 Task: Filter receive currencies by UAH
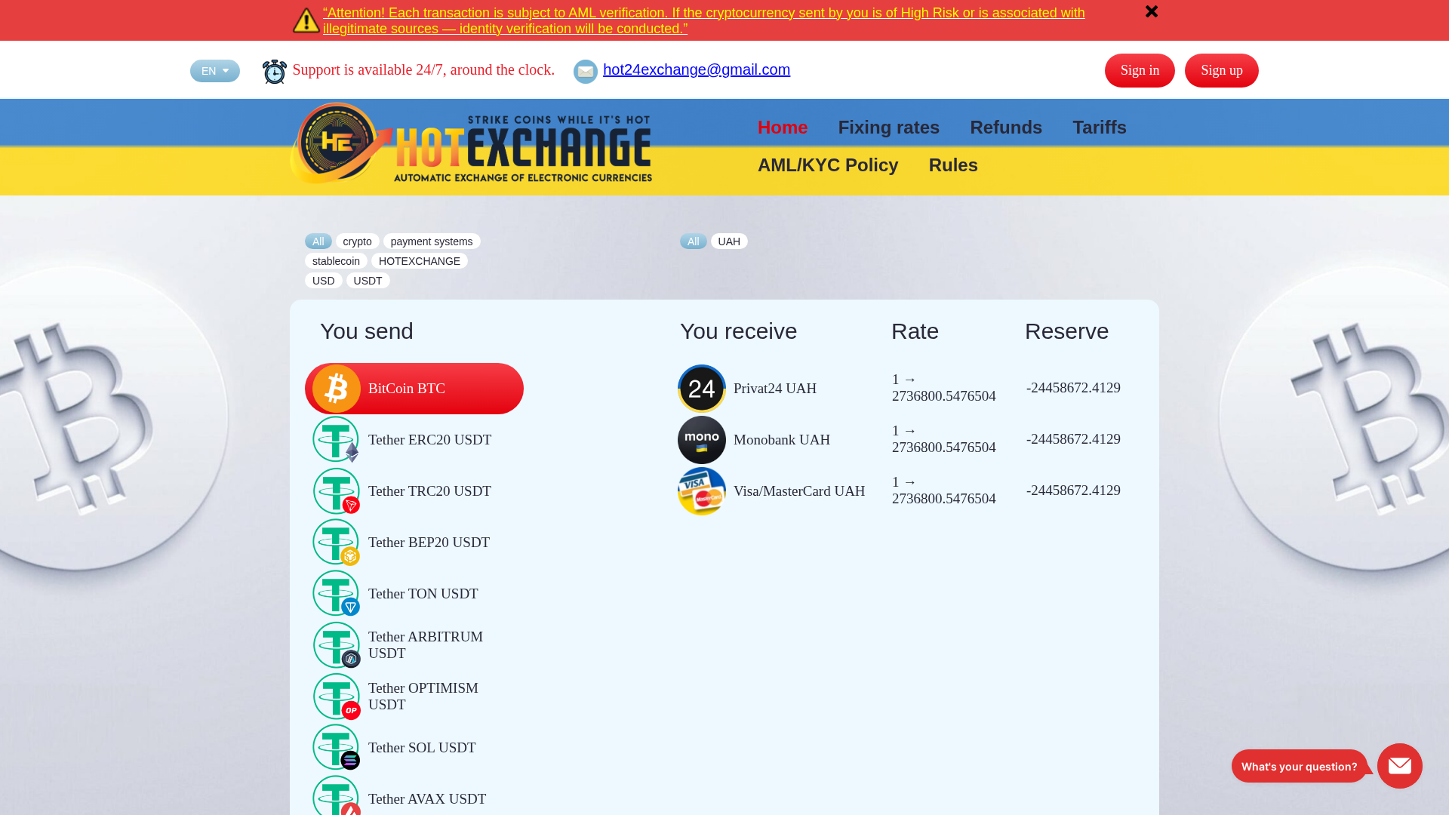coord(729,241)
